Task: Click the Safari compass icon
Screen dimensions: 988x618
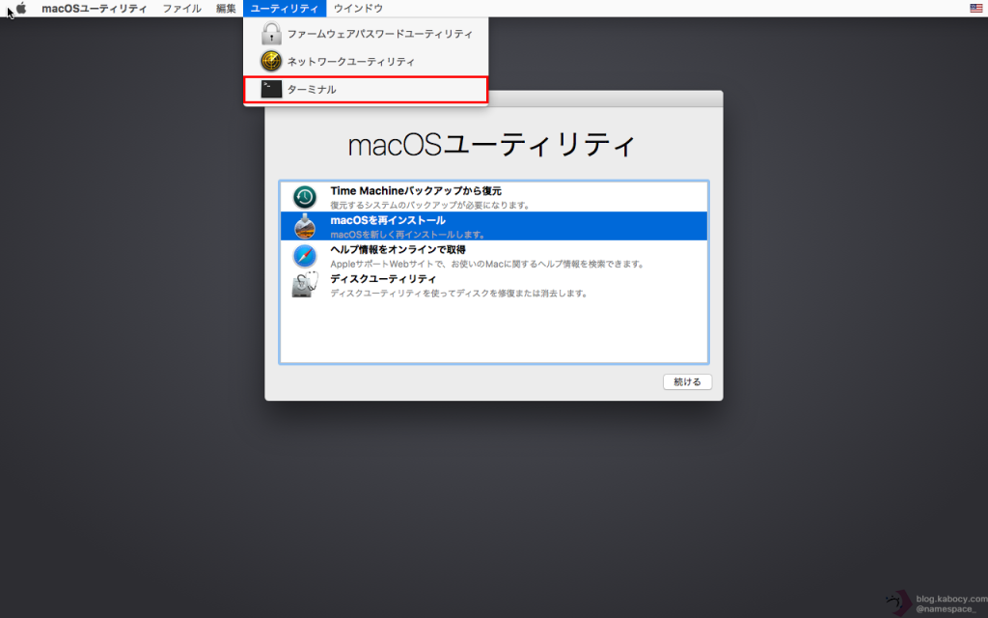Action: tap(305, 257)
